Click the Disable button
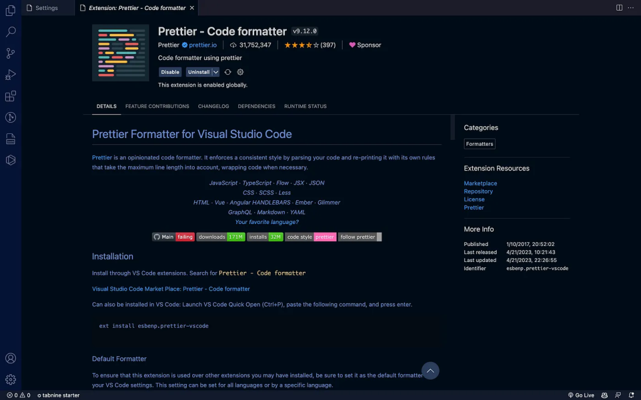The width and height of the screenshot is (641, 400). click(x=170, y=72)
